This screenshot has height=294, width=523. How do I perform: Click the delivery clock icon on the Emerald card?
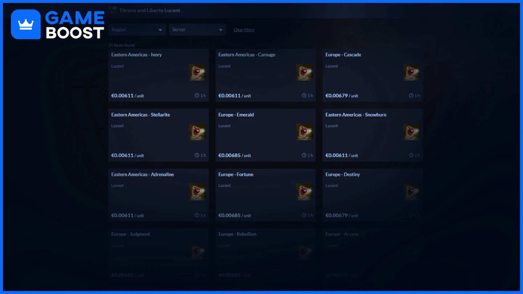coord(304,155)
